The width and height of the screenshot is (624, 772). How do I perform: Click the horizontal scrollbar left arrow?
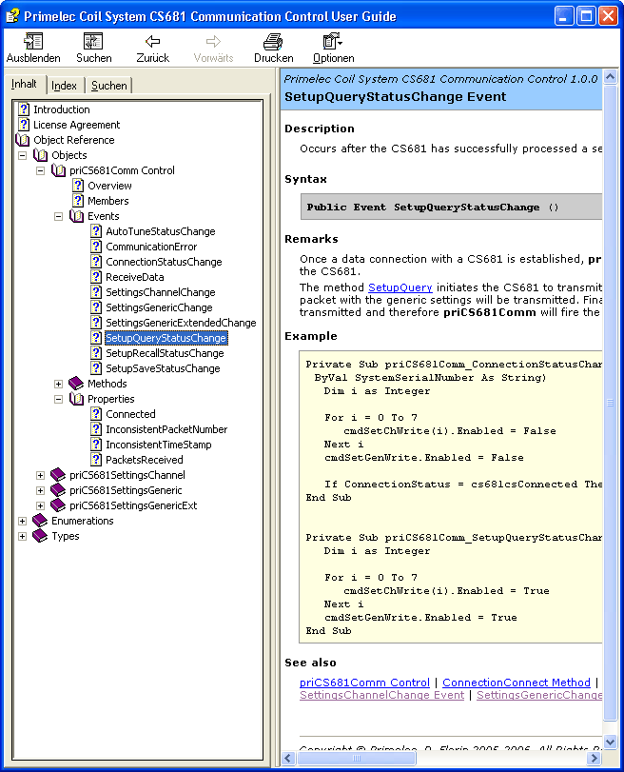click(288, 759)
